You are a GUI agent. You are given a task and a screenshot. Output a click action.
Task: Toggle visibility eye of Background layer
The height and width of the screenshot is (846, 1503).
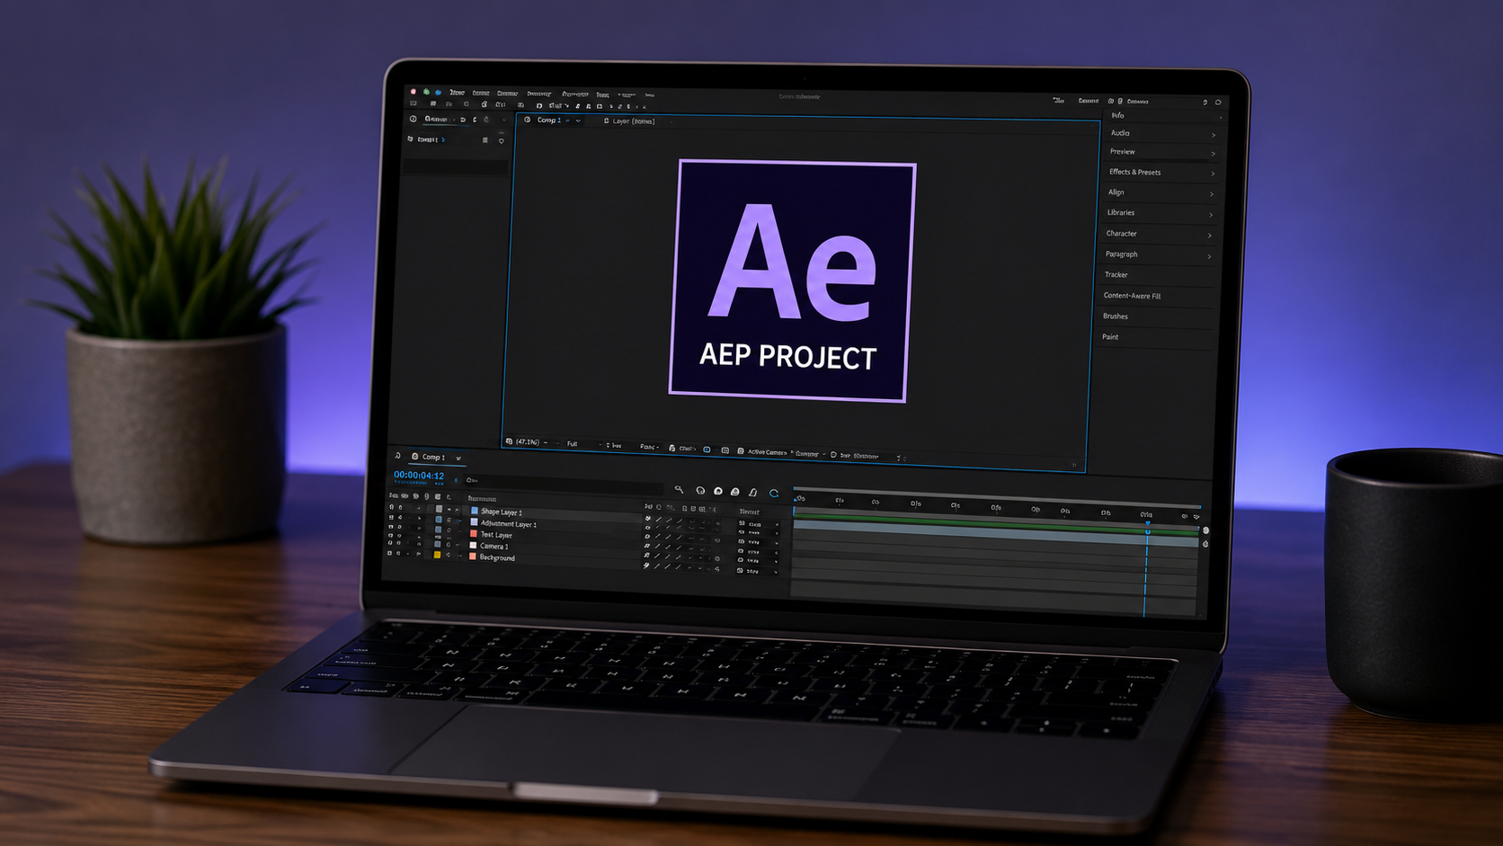pos(390,553)
